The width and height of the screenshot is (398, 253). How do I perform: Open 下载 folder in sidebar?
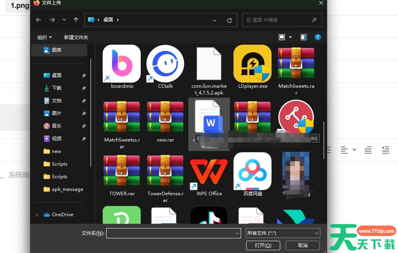click(x=57, y=88)
